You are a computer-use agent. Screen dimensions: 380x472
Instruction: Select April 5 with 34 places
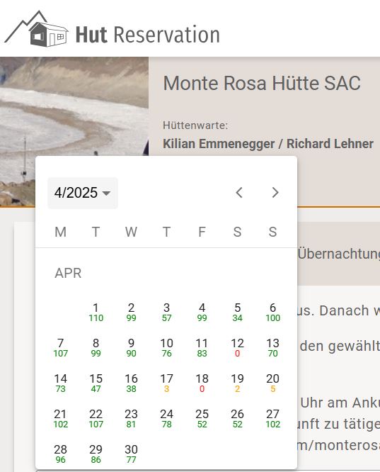tap(237, 313)
